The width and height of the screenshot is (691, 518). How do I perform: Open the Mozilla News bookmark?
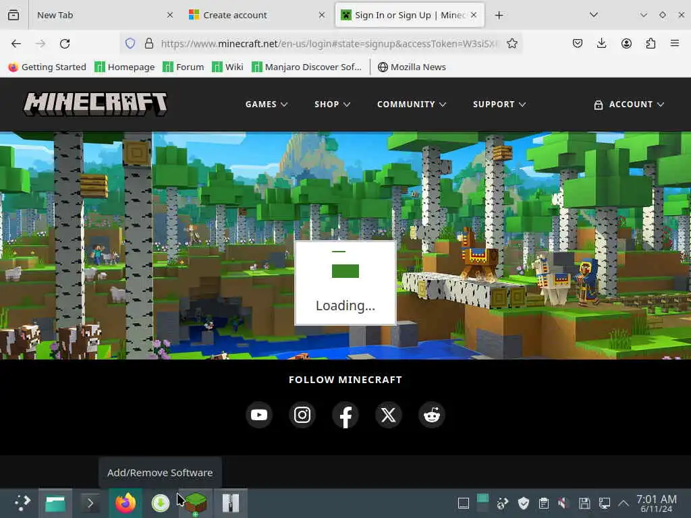click(x=412, y=67)
